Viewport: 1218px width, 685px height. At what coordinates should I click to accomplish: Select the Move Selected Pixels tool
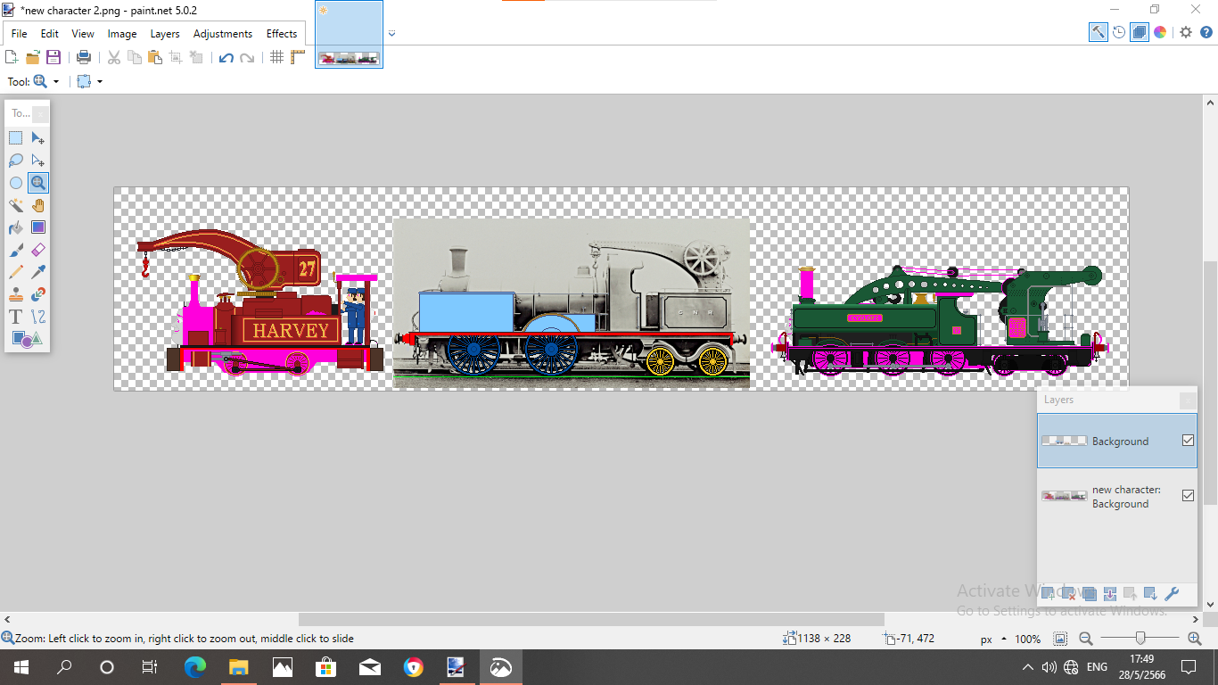[38, 137]
